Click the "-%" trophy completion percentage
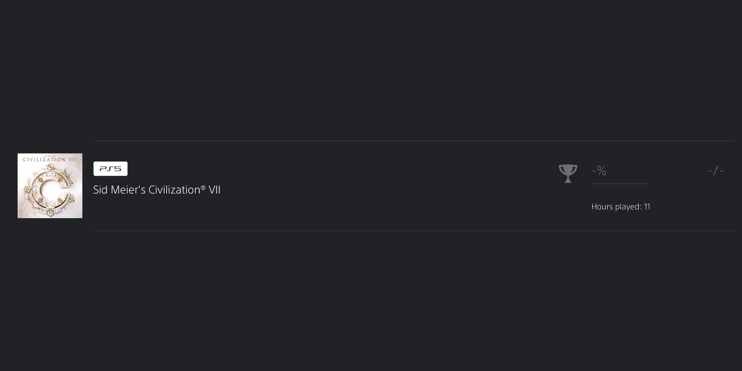The width and height of the screenshot is (742, 371). tap(599, 171)
